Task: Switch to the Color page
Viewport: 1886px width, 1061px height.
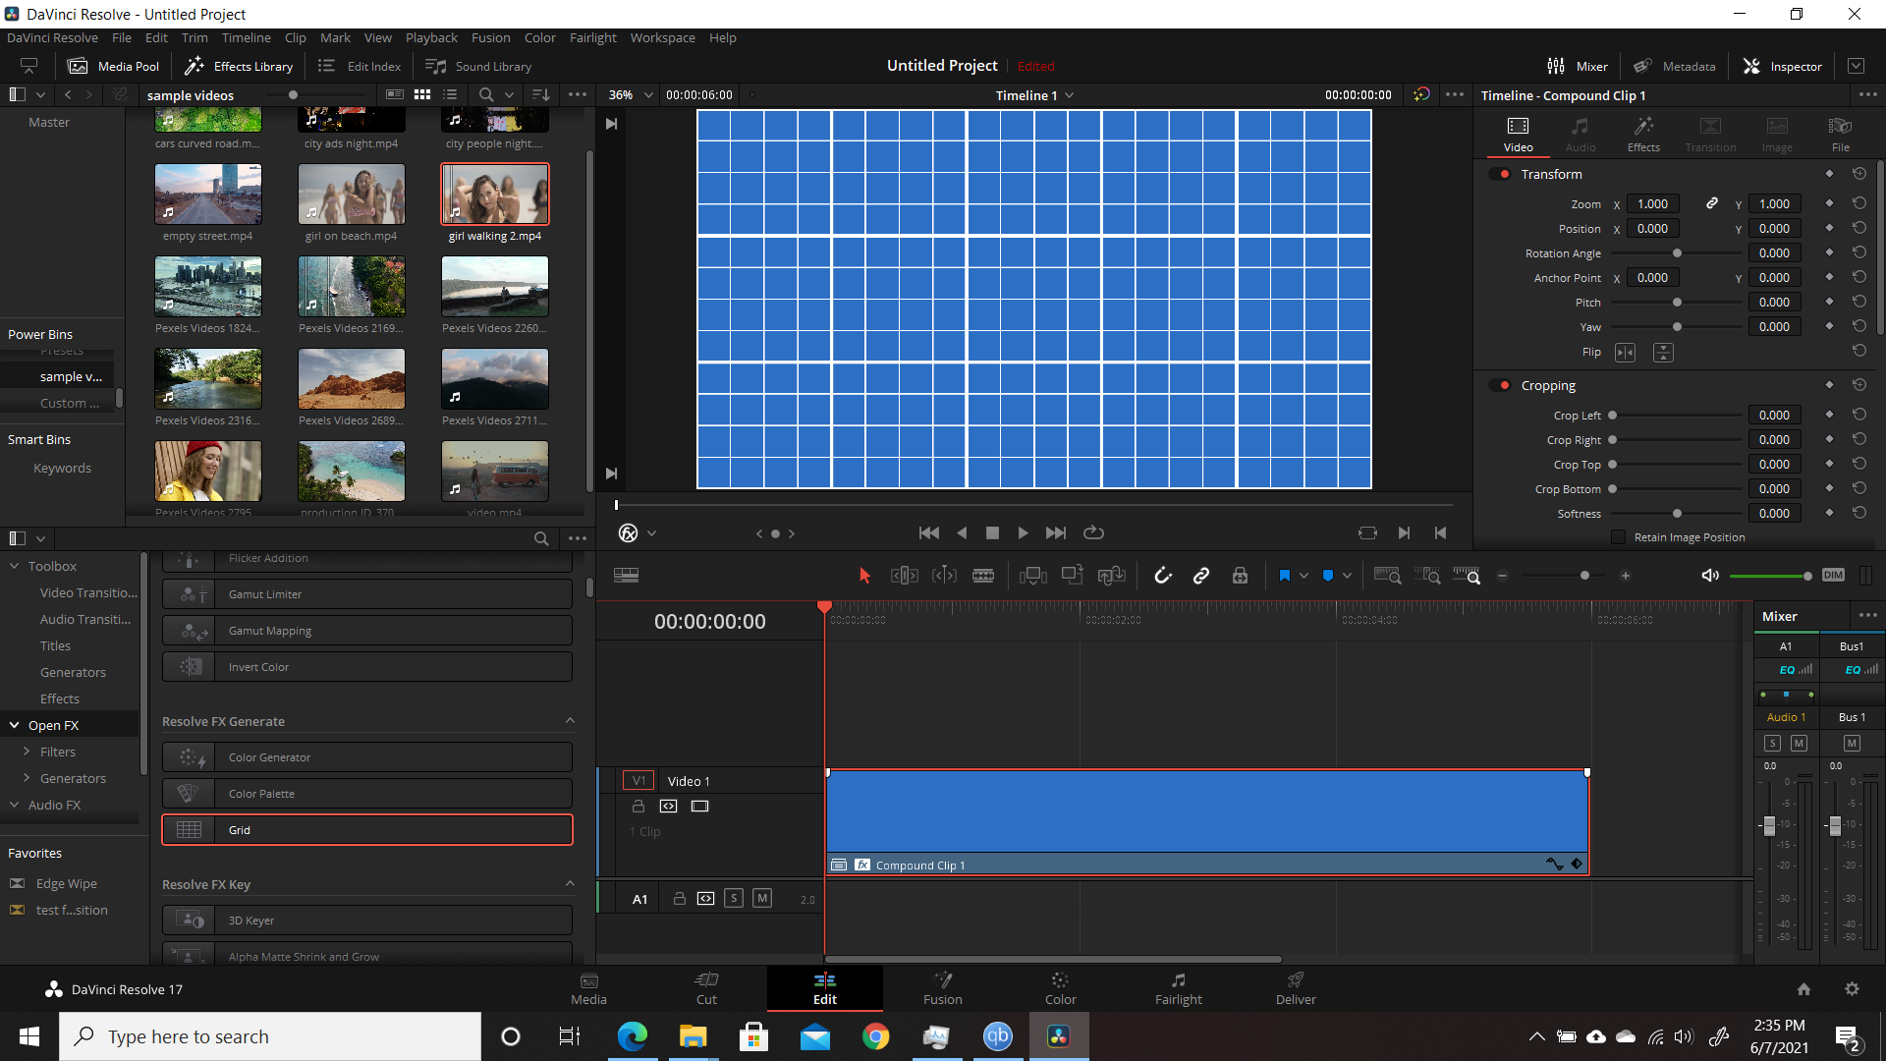Action: coord(1060,988)
